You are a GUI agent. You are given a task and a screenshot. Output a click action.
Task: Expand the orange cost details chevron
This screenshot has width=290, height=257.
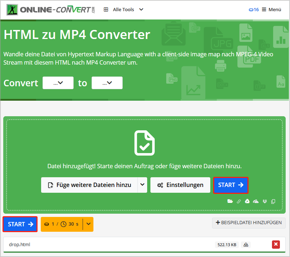pos(88,224)
